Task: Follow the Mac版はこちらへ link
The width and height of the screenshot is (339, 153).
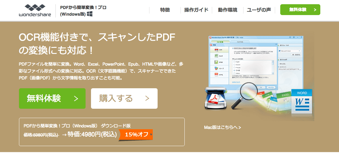Action: tap(222, 127)
